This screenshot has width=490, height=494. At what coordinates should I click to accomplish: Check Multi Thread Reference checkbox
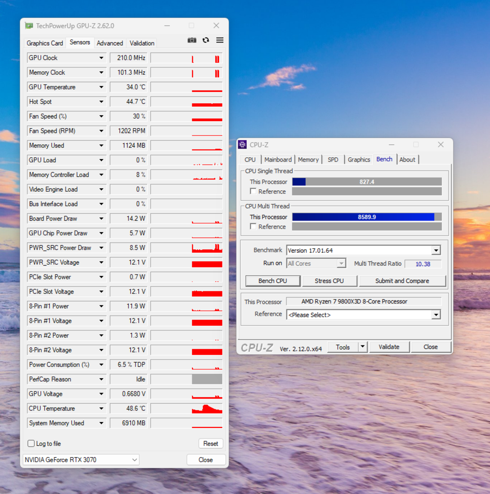click(x=253, y=227)
